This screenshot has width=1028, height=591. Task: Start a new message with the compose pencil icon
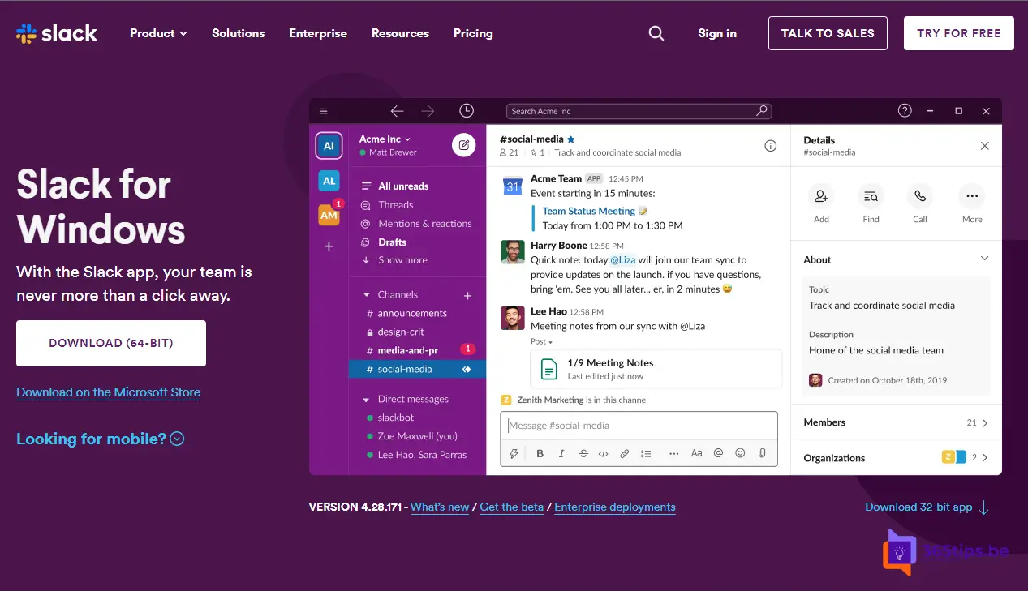pos(463,143)
